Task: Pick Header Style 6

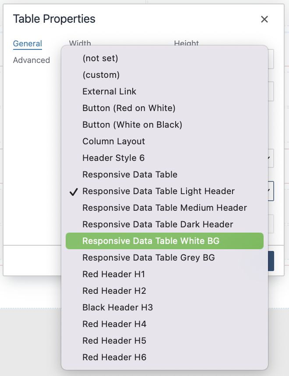Action: point(113,158)
